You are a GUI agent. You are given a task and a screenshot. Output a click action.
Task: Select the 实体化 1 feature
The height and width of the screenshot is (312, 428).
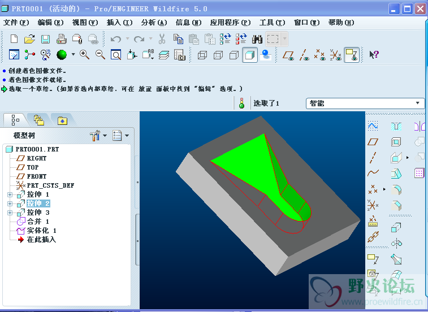coord(37,231)
